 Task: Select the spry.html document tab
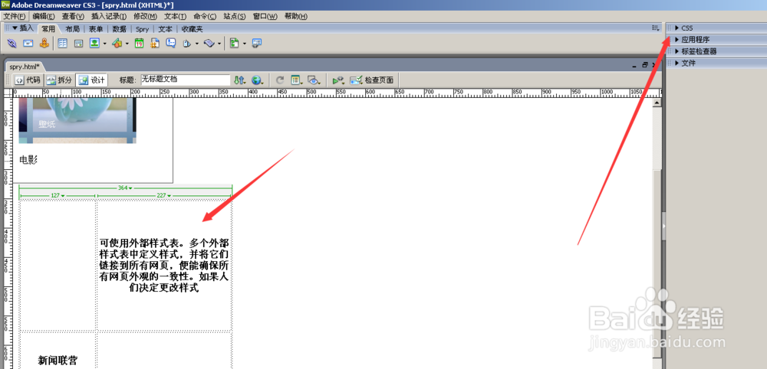tap(25, 67)
